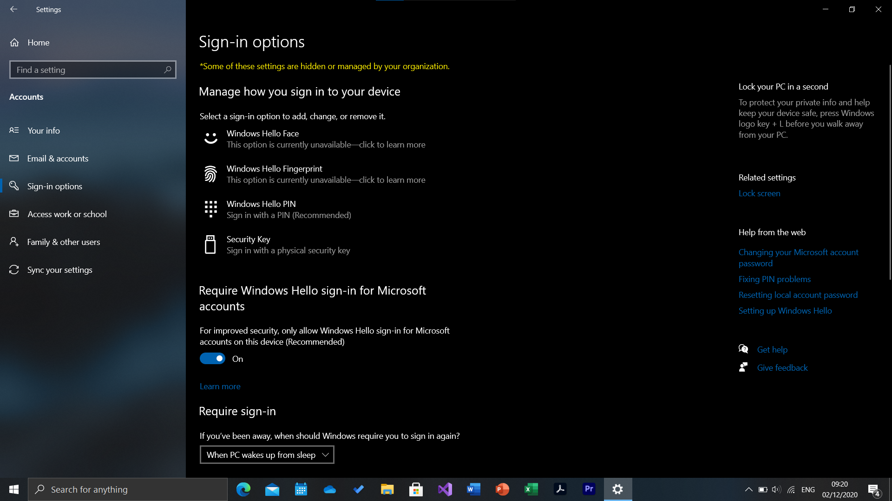The image size is (892, 501).
Task: Open Sync your settings
Action: (x=93, y=270)
